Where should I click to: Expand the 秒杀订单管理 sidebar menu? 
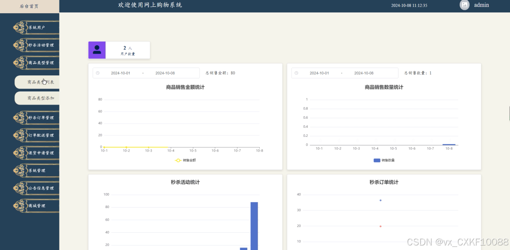36,118
